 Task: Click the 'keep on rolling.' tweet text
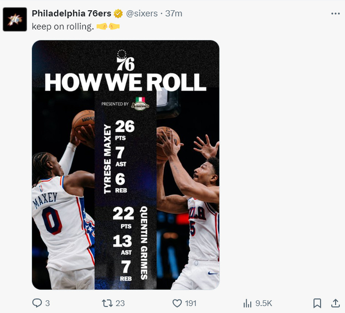[x=63, y=26]
